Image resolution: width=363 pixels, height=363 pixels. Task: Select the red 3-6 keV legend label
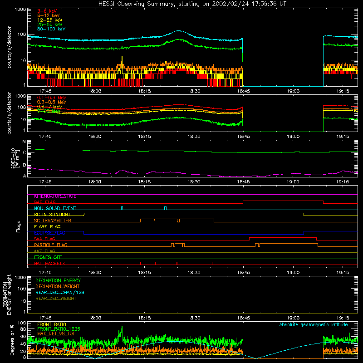point(47,11)
